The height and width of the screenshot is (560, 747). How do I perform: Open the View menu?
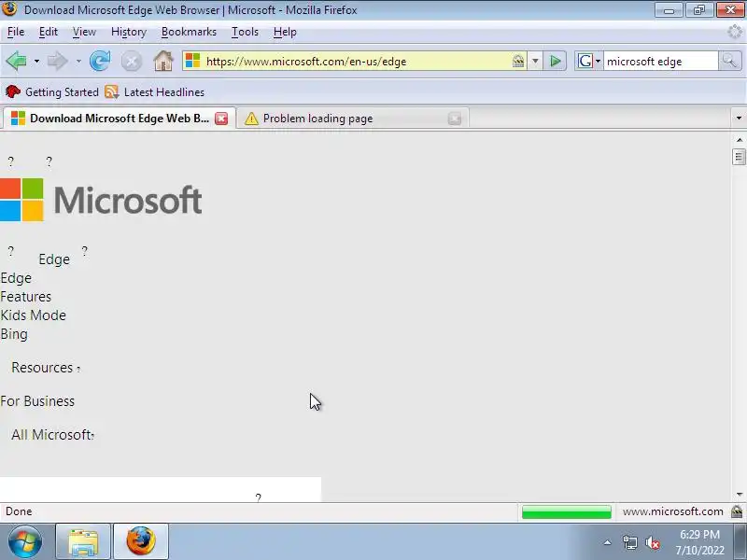(84, 32)
